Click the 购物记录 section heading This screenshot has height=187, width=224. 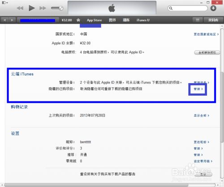[x=19, y=107]
